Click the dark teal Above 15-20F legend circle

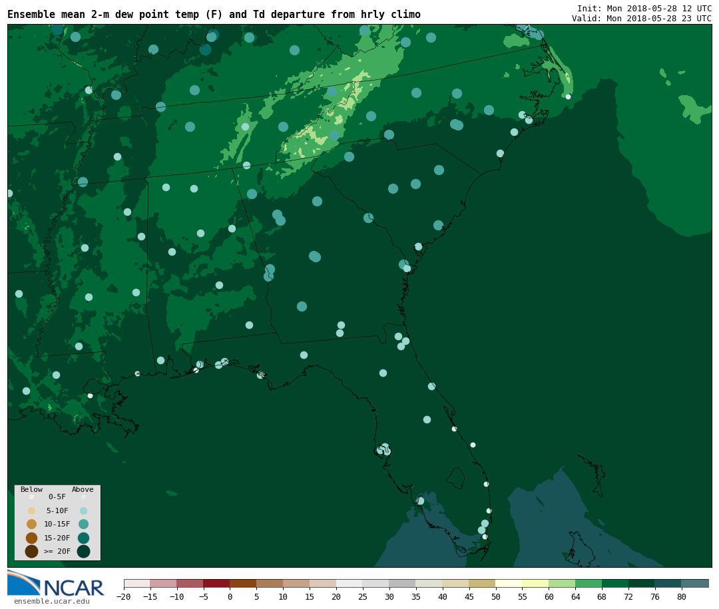pyautogui.click(x=83, y=538)
